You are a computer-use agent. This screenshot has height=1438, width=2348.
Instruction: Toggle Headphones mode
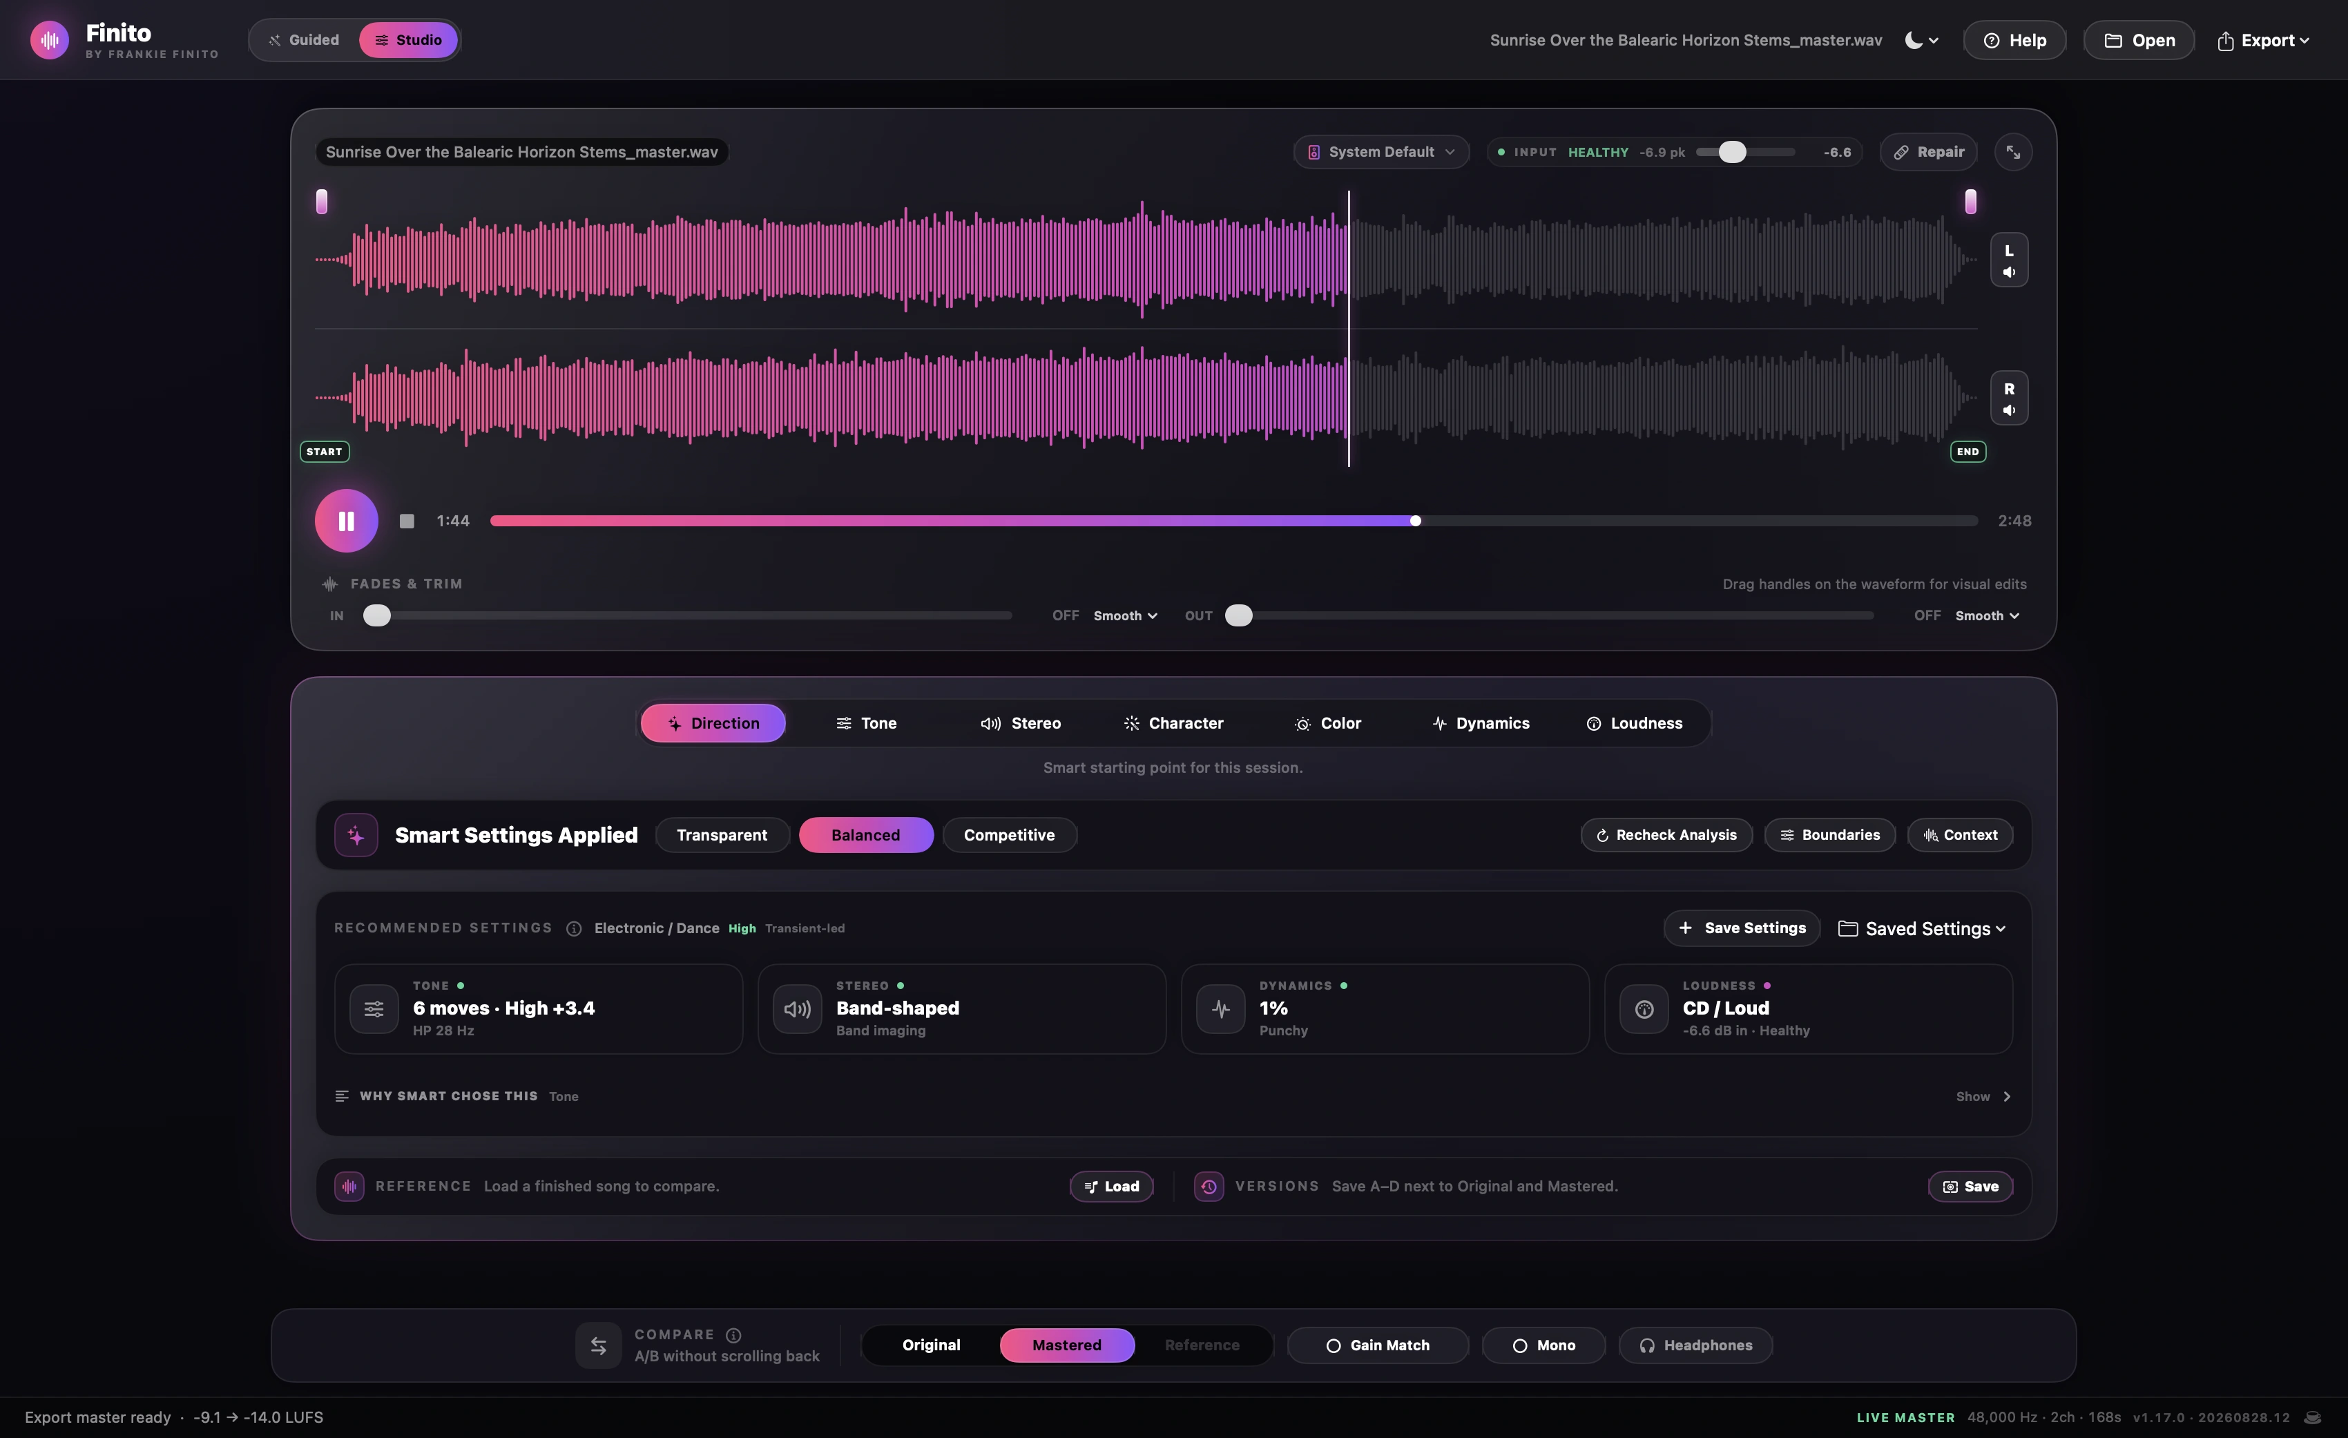tap(1696, 1345)
